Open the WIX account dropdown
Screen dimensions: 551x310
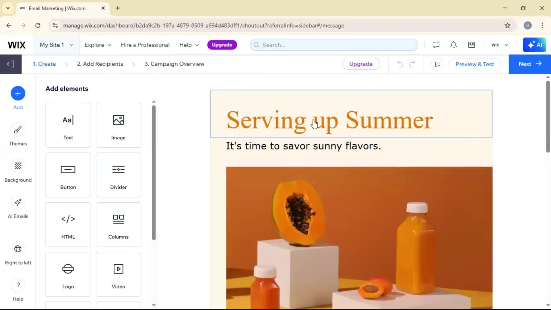500,45
